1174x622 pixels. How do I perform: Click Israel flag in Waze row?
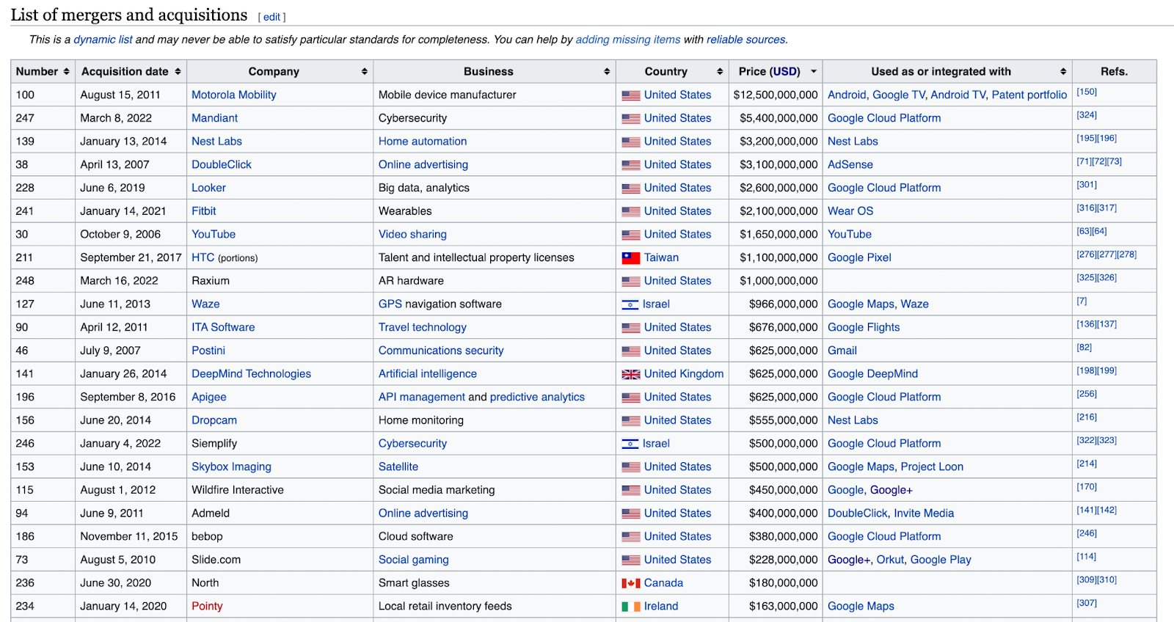point(630,304)
